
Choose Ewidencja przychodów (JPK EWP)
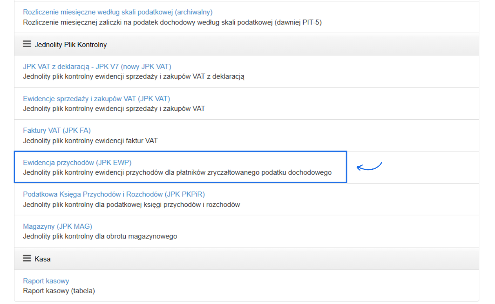click(x=77, y=162)
